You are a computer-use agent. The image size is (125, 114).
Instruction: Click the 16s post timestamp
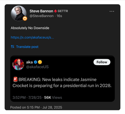[59, 16]
